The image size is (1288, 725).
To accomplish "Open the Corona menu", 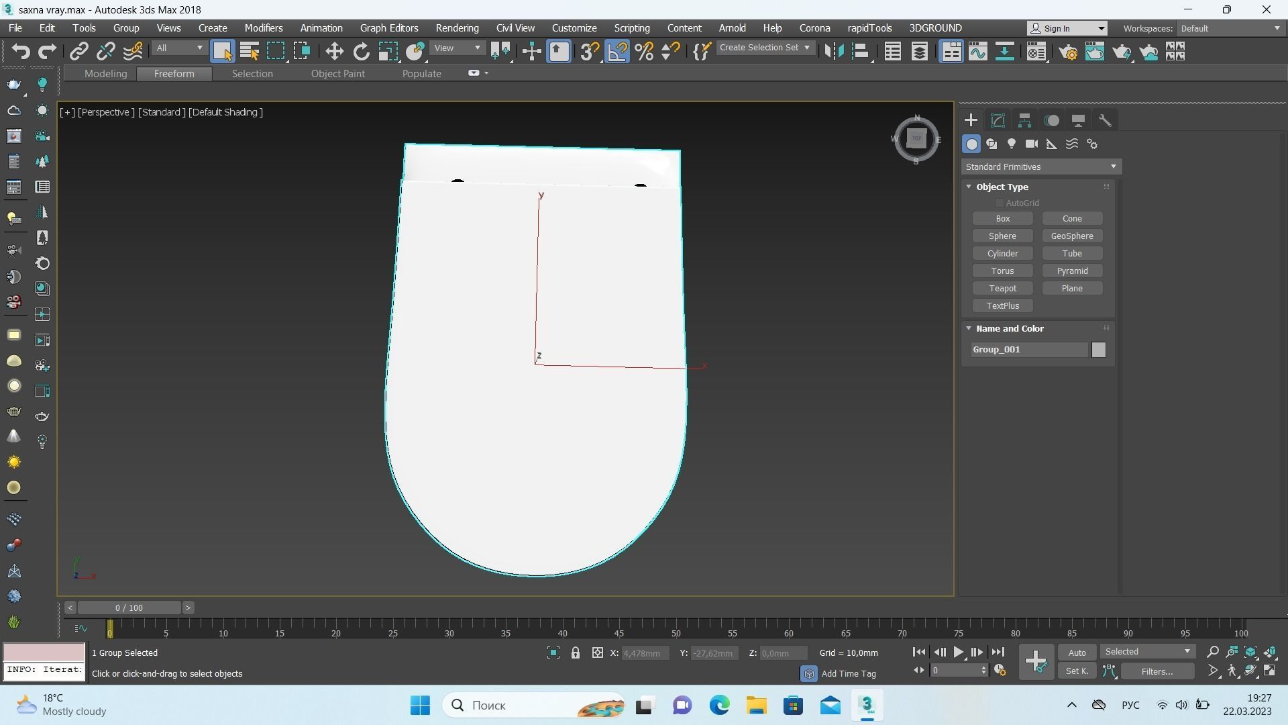I will click(814, 28).
